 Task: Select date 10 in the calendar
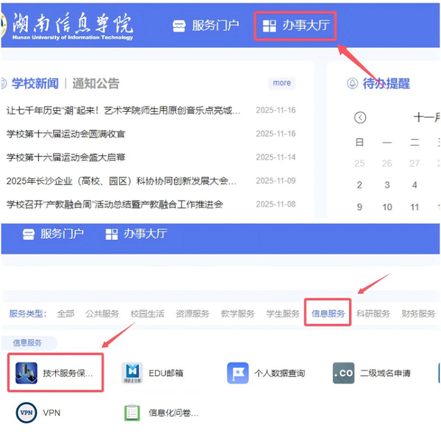coord(387,207)
